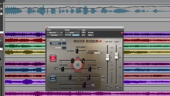Toggle the trace switch

[64, 48]
